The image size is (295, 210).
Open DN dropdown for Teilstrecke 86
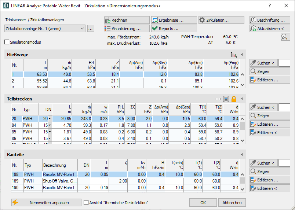tap(50, 139)
